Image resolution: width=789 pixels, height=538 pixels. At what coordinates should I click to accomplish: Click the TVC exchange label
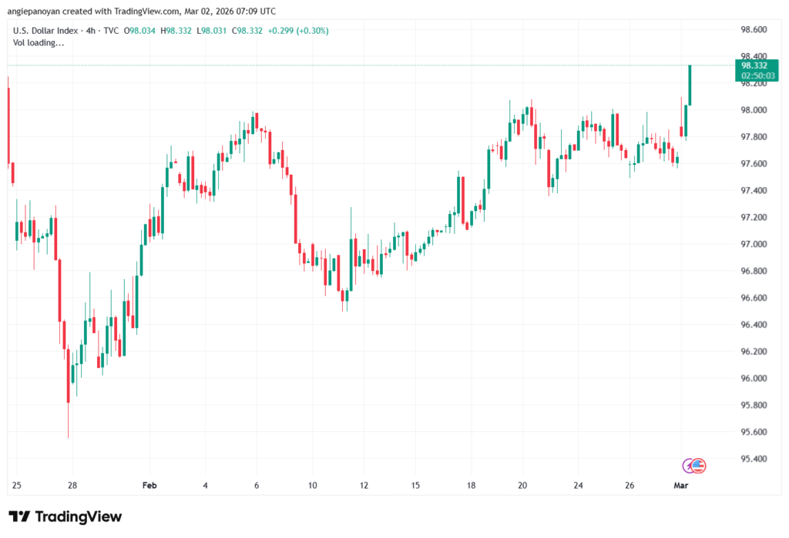(x=110, y=31)
